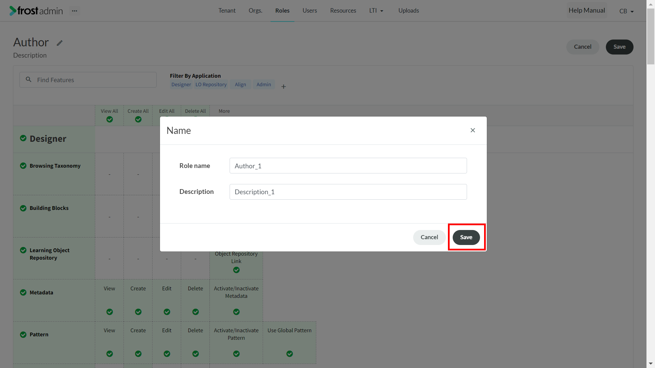
Task: Add application filter with plus icon
Action: [283, 87]
